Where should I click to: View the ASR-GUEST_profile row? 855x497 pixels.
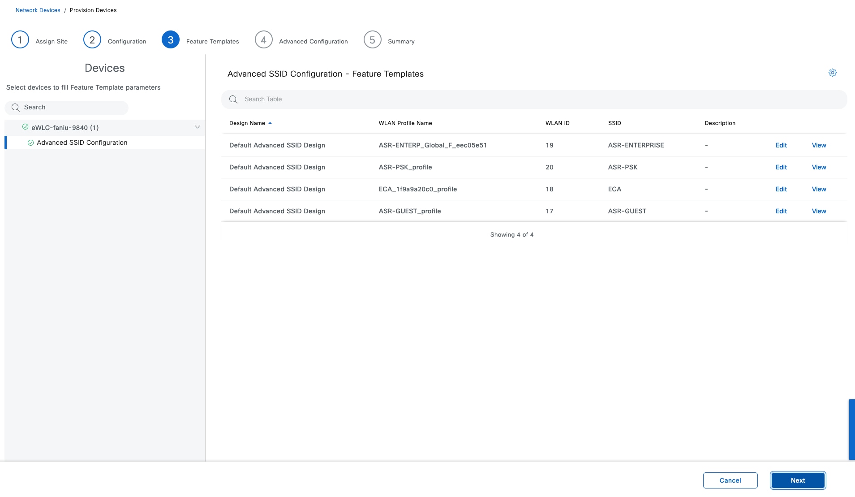pos(819,211)
